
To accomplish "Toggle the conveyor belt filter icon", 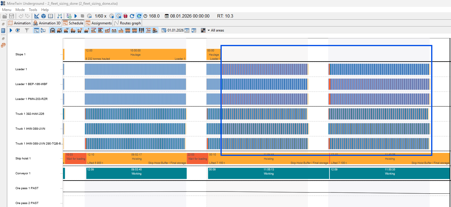I will point(148,30).
